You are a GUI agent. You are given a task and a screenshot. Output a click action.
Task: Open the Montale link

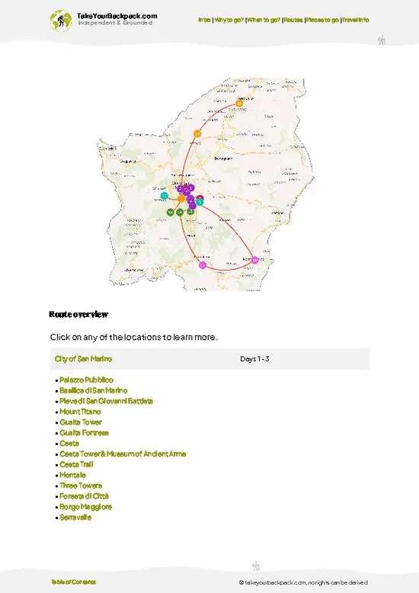tap(72, 475)
